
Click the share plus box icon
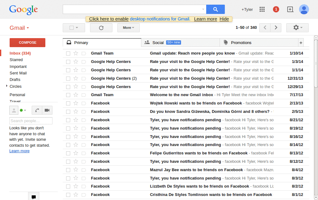[x=290, y=9]
